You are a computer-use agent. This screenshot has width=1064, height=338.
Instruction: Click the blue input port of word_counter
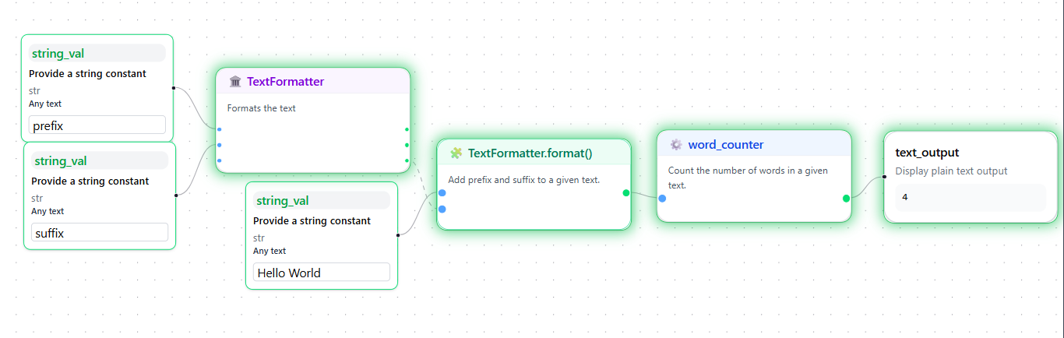[x=662, y=199]
